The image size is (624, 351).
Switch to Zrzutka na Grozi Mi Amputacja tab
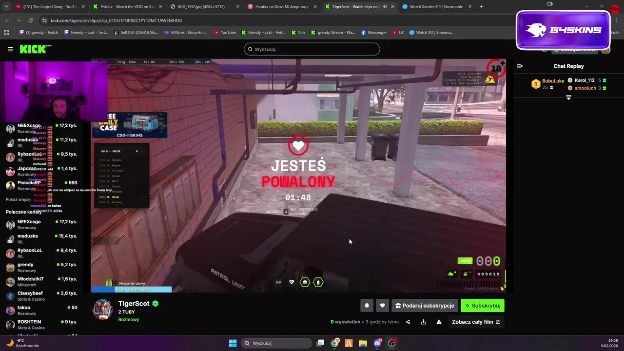282,7
